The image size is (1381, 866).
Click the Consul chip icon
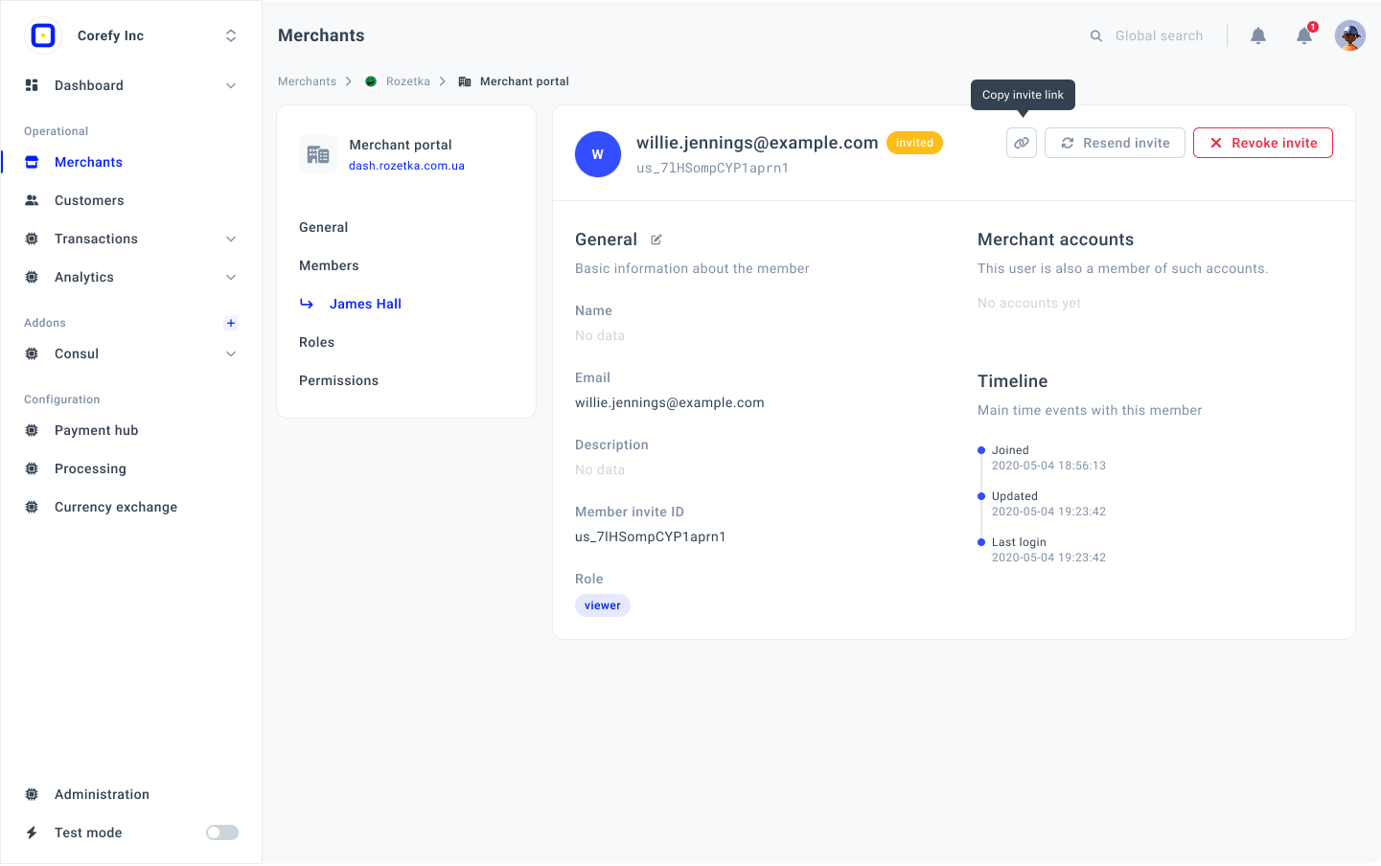tap(32, 353)
